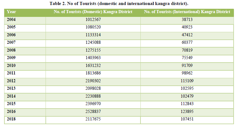
Task: Click domestic value 2528837 for 2016
Action: click(x=93, y=112)
